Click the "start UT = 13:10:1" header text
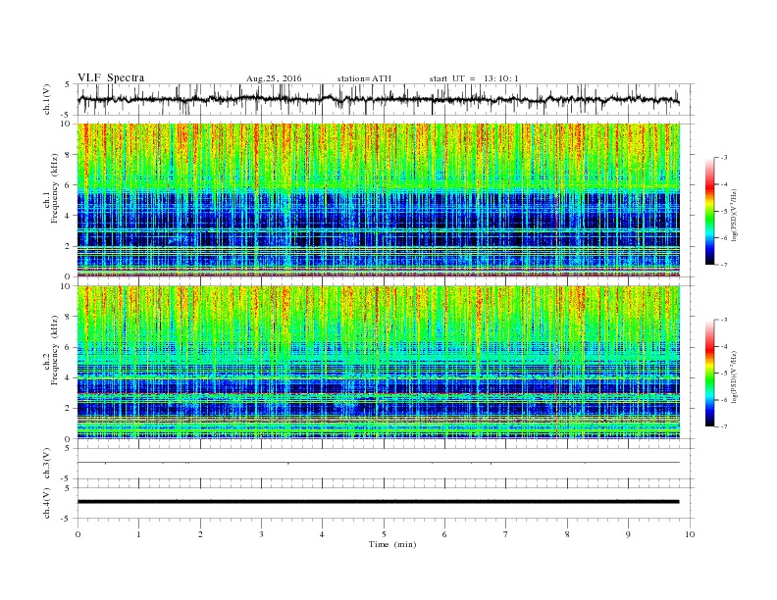Image resolution: width=777 pixels, height=600 pixels. click(474, 78)
